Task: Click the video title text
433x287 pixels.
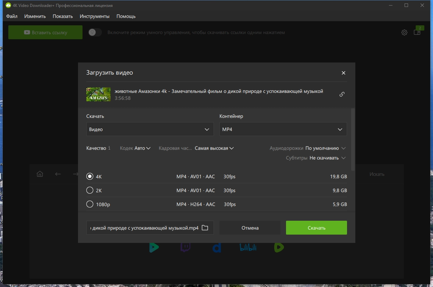Action: point(219,91)
